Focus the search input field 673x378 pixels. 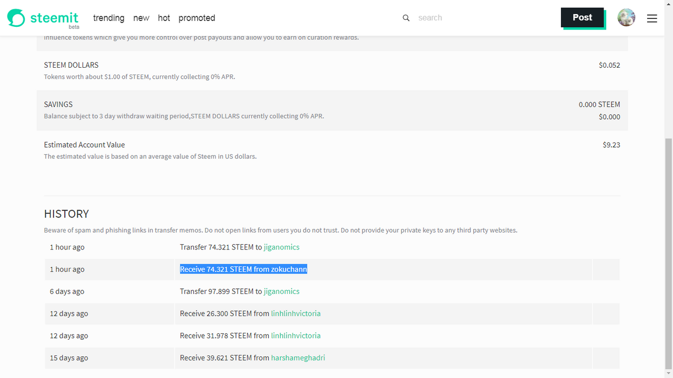473,18
